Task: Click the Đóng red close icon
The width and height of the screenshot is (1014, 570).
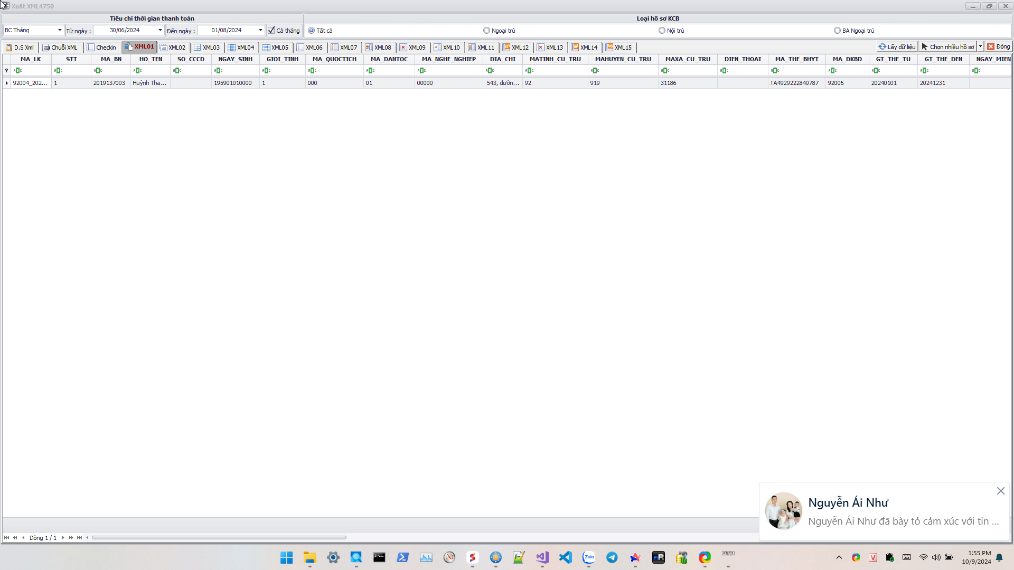Action: (x=991, y=47)
